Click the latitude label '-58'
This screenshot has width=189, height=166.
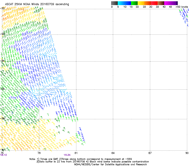(2, 118)
